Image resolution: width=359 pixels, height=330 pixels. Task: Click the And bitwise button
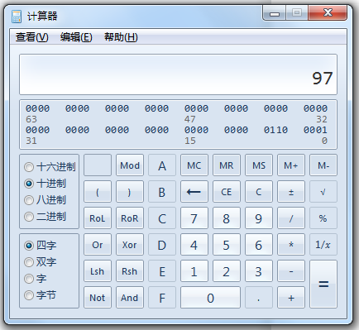point(130,298)
